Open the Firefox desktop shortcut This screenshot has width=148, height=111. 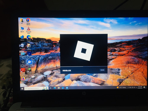[23, 78]
